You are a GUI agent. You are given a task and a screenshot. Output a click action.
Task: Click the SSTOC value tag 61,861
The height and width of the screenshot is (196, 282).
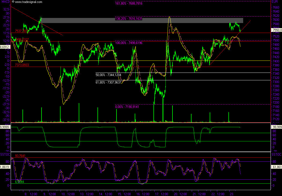click(x=276, y=167)
